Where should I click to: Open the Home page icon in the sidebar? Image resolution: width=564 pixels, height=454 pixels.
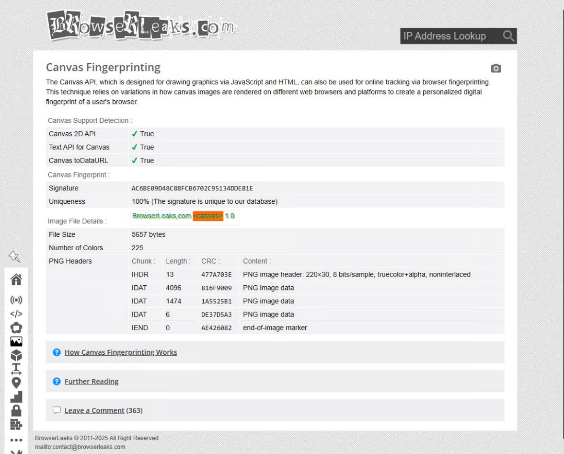coord(16,280)
